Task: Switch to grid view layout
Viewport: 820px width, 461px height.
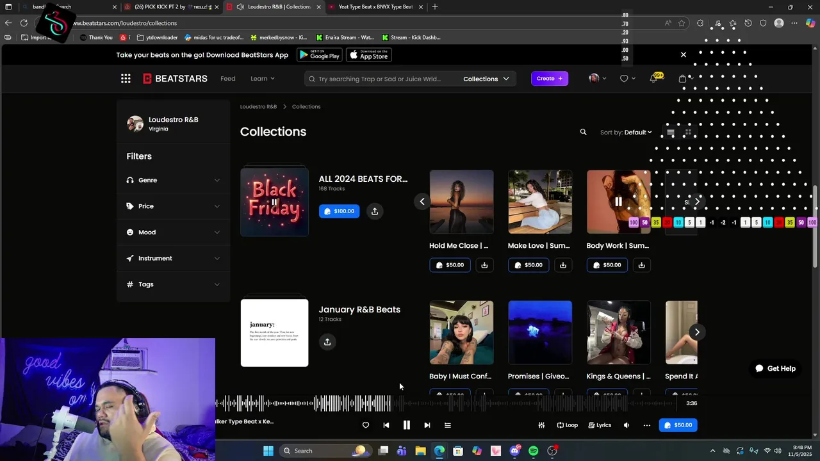Action: [x=688, y=133]
